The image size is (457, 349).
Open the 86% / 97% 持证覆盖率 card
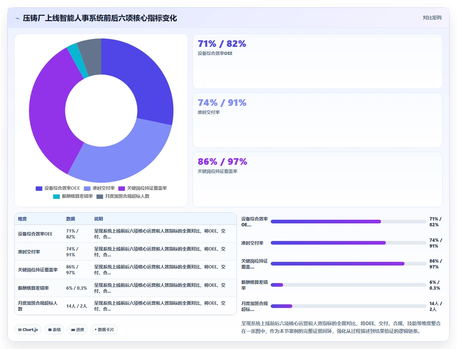tap(318, 179)
